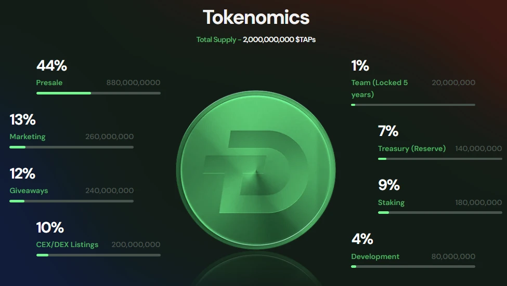Select the Marketing label
This screenshot has width=507, height=286.
click(28, 137)
